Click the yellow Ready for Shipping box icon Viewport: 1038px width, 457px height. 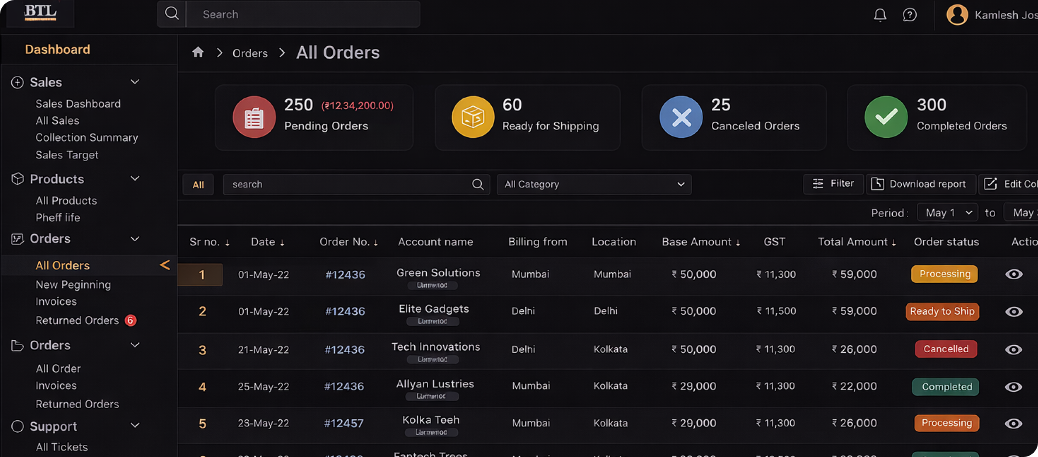472,117
